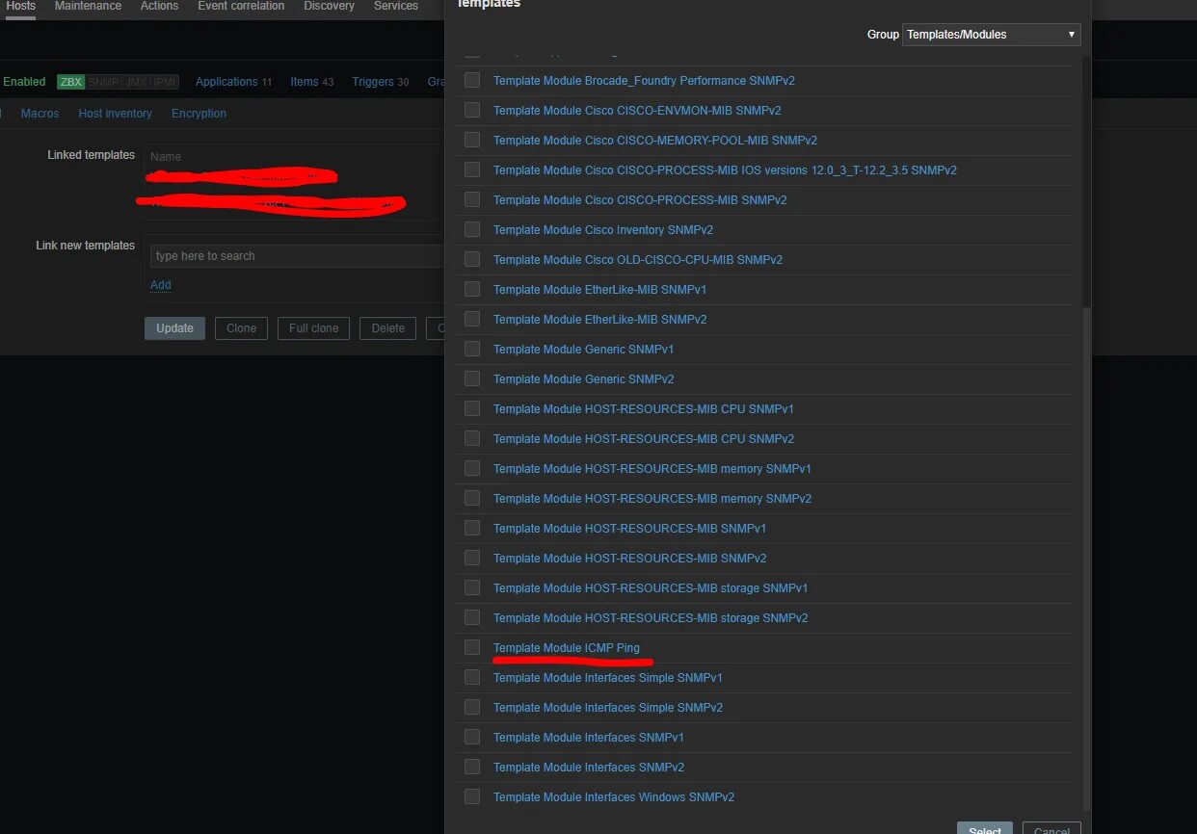The width and height of the screenshot is (1197, 834).
Task: Switch to the Encryption tab
Action: click(199, 114)
